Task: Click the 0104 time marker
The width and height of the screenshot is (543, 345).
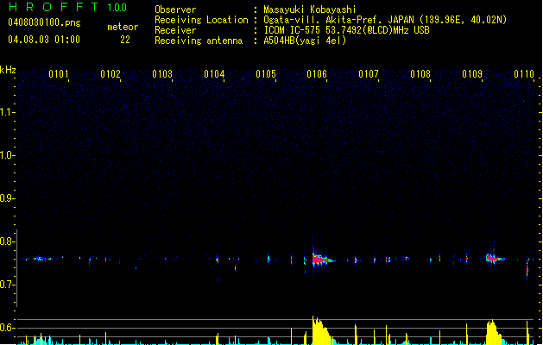Action: [x=214, y=74]
